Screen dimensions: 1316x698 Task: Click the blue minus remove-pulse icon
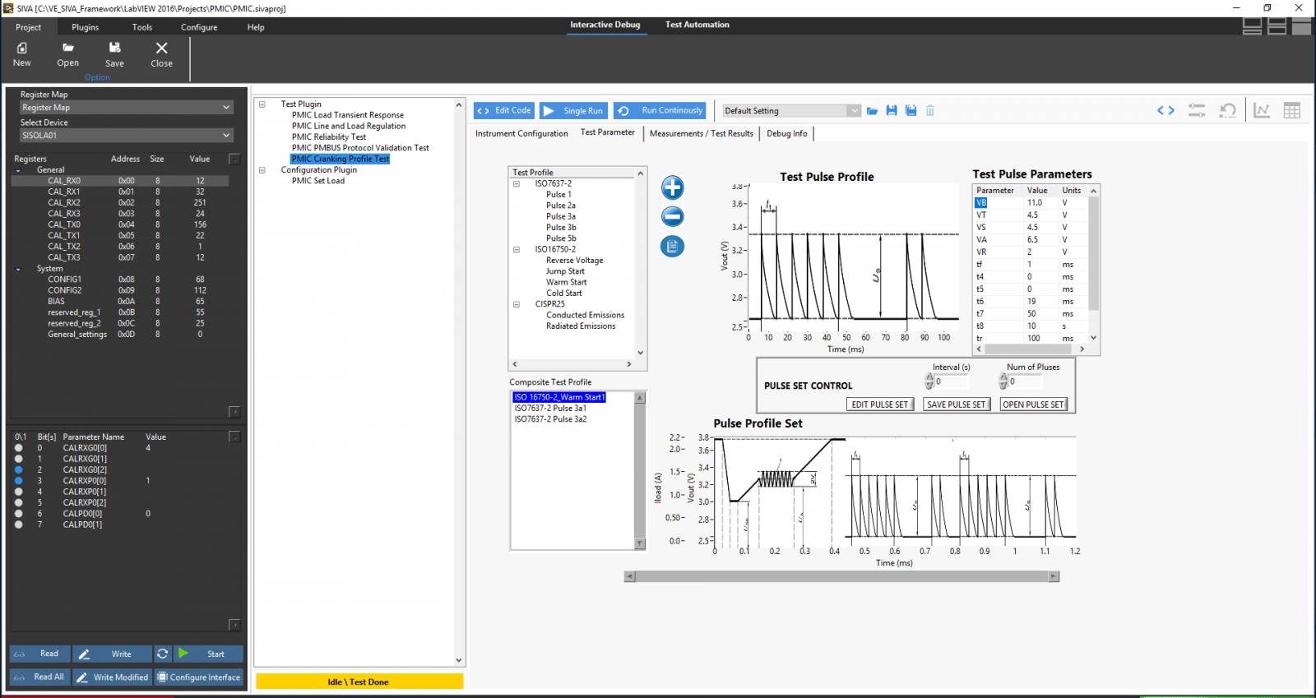(672, 217)
